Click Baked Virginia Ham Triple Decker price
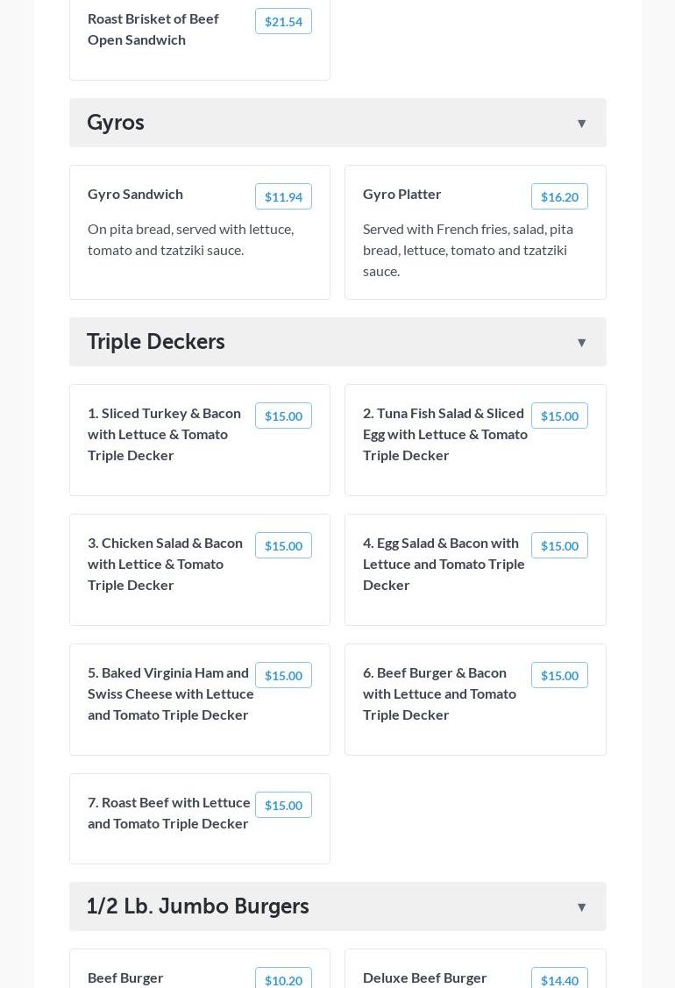 tap(283, 675)
